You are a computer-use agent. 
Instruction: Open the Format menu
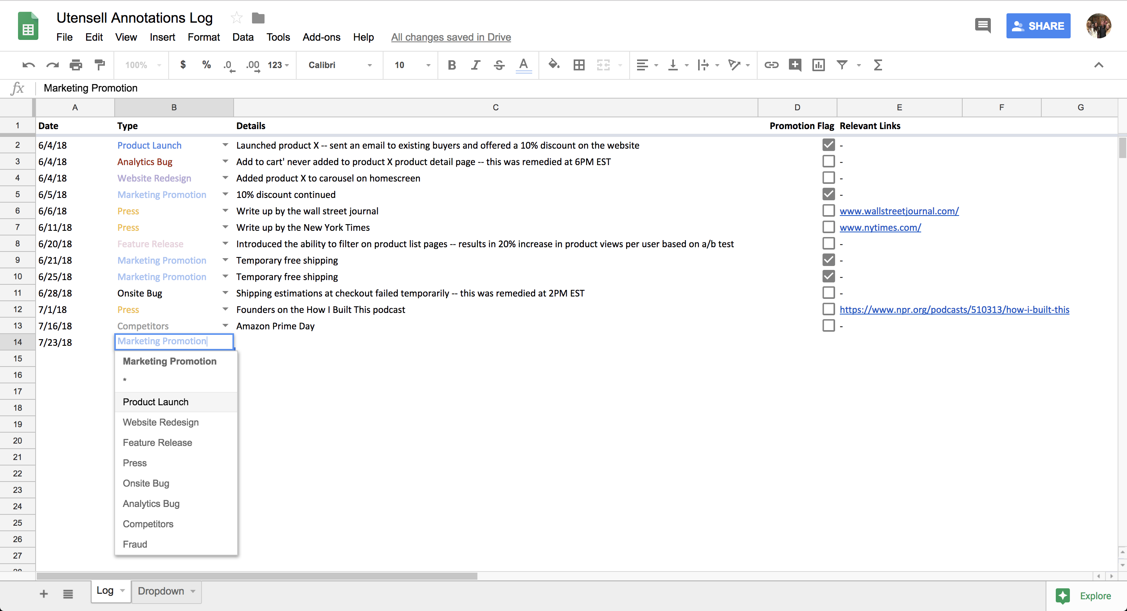pyautogui.click(x=203, y=37)
